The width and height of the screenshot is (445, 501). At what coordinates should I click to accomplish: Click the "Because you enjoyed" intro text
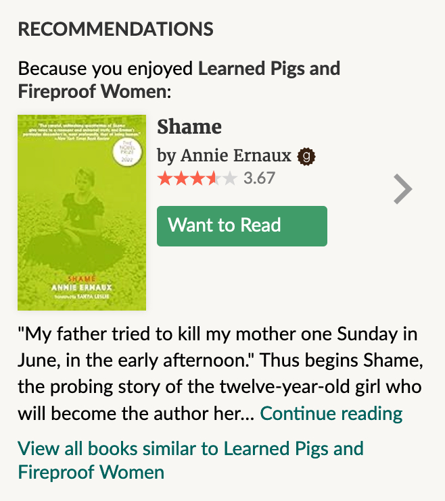[106, 69]
